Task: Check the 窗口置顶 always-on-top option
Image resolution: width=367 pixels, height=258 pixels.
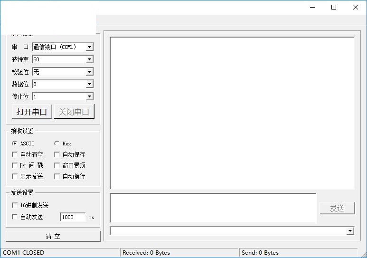Action: pos(57,165)
